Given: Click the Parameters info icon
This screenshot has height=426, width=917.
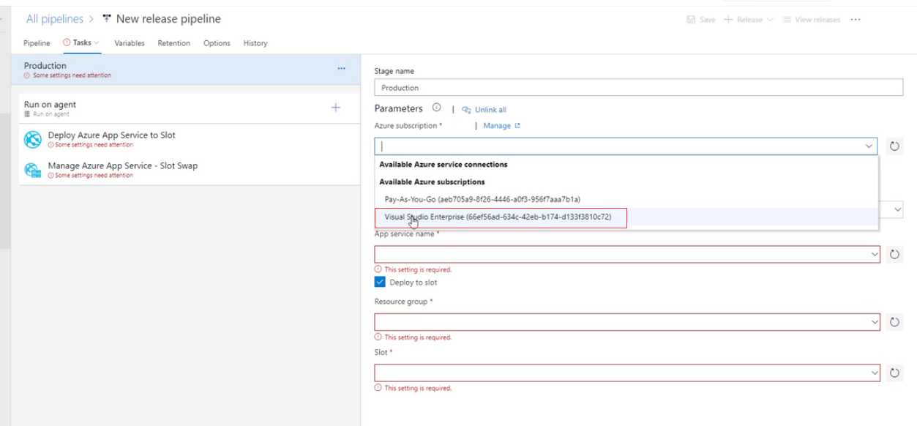Looking at the screenshot, I should pos(437,108).
